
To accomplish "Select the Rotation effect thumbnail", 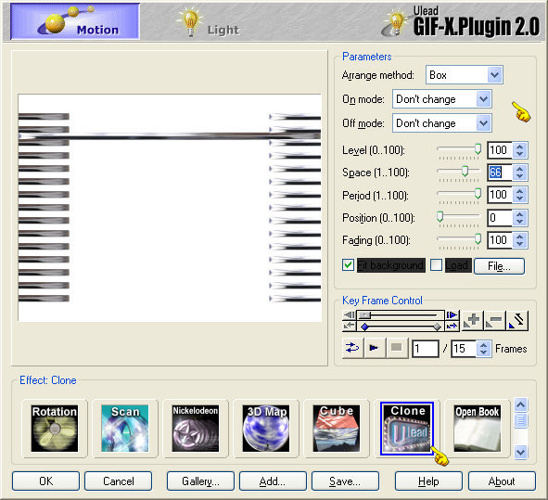I will pyautogui.click(x=55, y=429).
